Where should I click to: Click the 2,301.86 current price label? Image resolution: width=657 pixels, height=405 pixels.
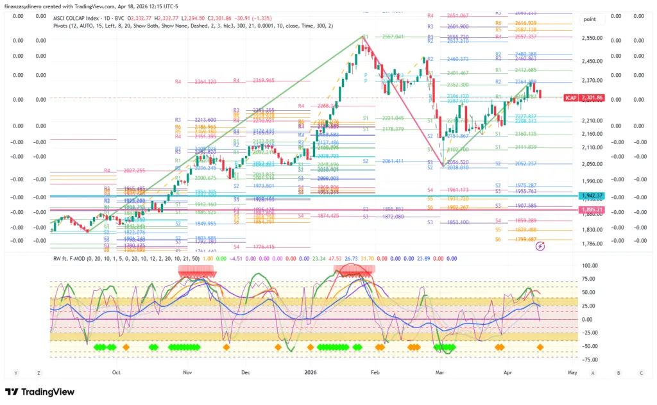pos(592,98)
